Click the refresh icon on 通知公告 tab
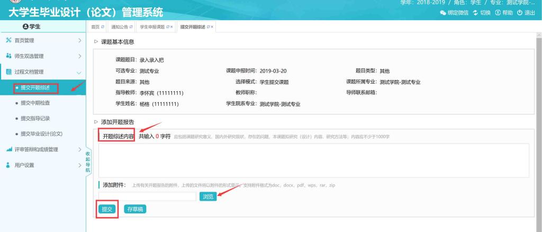 point(131,26)
